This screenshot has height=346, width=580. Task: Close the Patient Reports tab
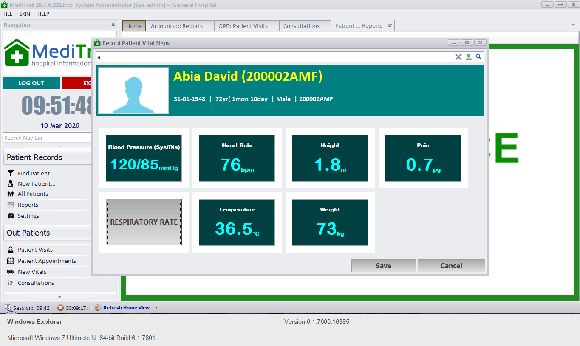coord(390,26)
